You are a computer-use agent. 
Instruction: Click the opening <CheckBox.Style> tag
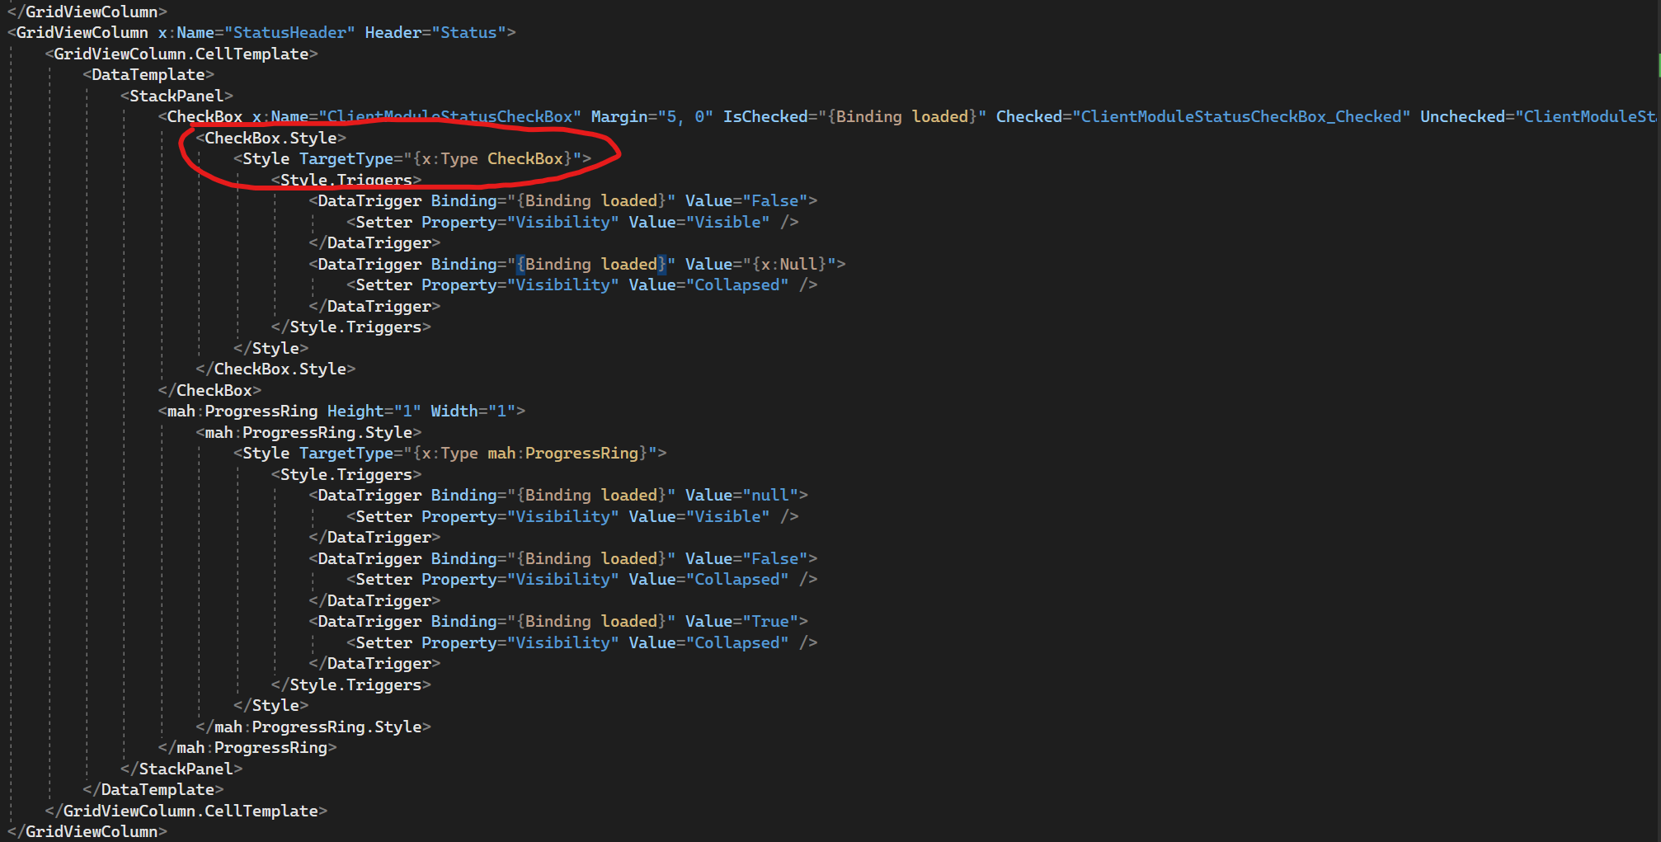coord(271,138)
